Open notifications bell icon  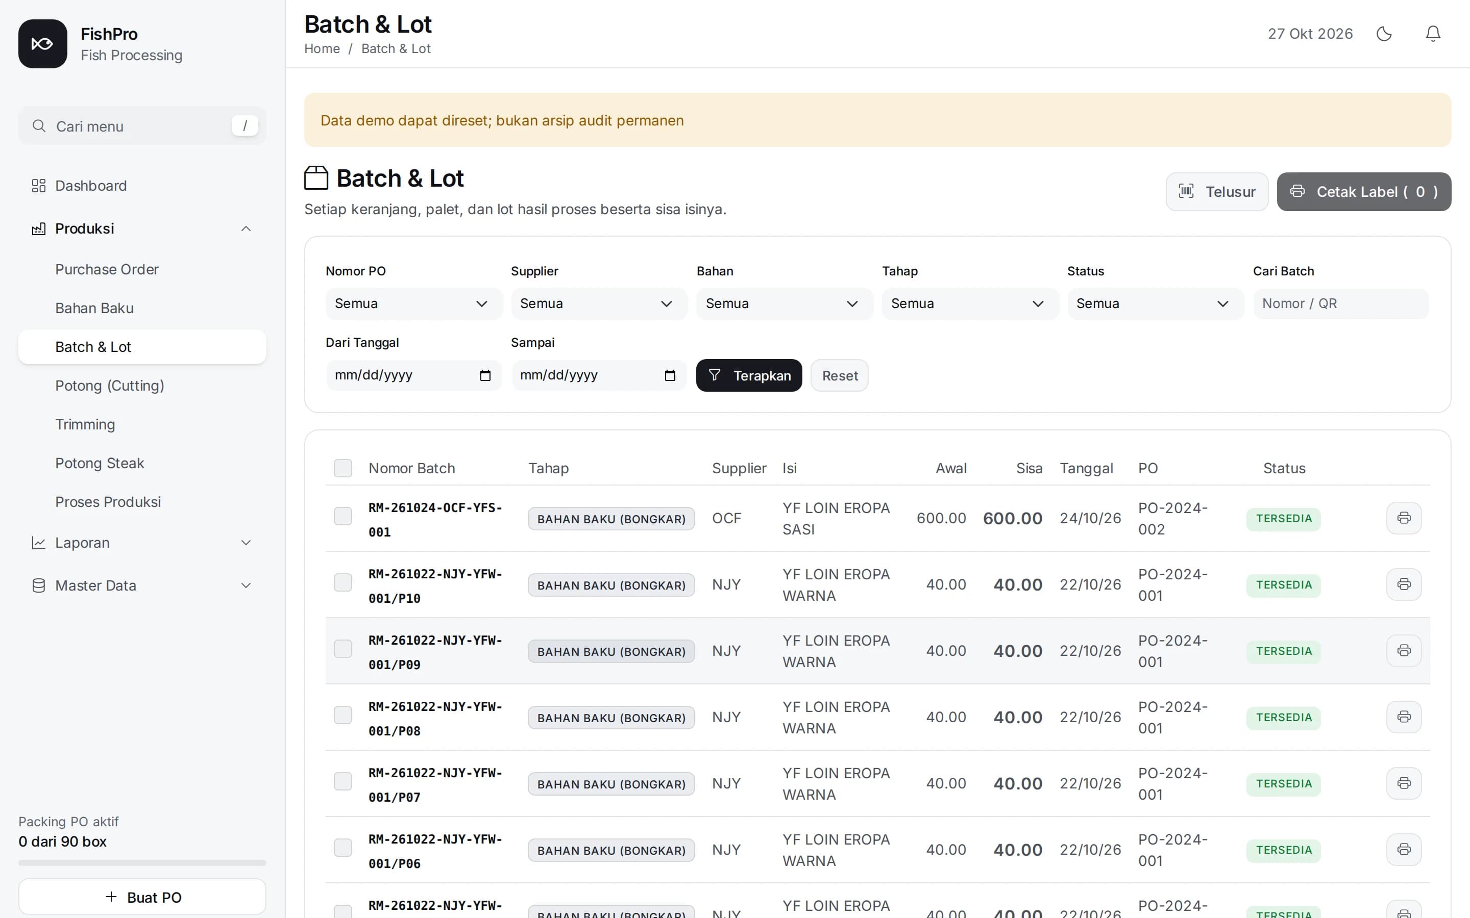1433,33
